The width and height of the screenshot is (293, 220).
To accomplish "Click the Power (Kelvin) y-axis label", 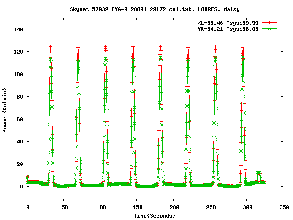I will tap(5, 110).
